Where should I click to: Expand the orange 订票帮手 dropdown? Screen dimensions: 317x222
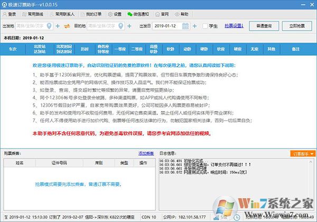click(x=303, y=154)
